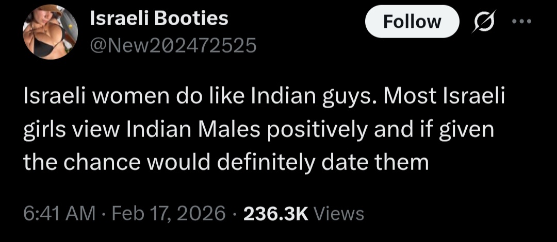Screen dimensions: 557x242
Task: Open the 236.3K view count
Action: (275, 213)
